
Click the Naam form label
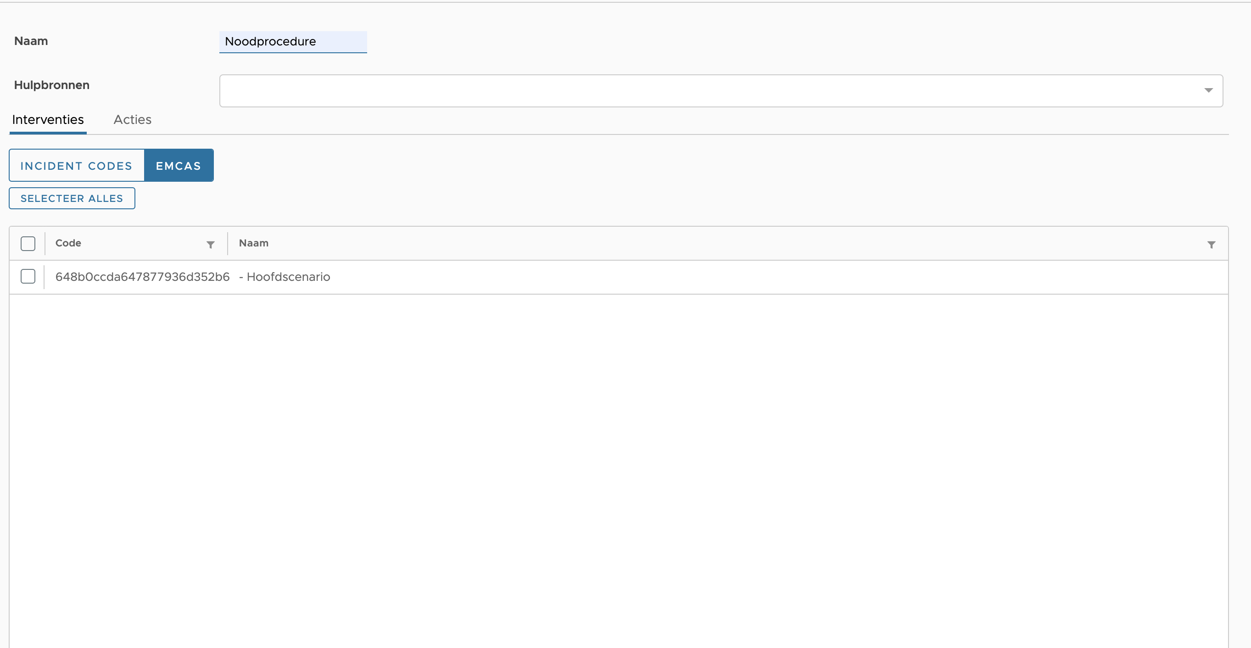[31, 41]
